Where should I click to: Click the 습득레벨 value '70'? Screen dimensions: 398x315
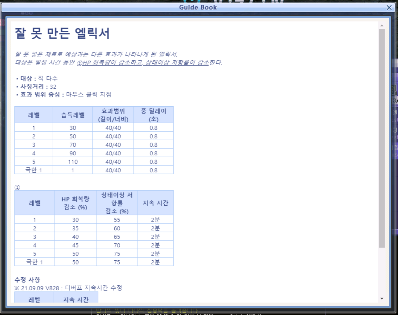pyautogui.click(x=73, y=145)
